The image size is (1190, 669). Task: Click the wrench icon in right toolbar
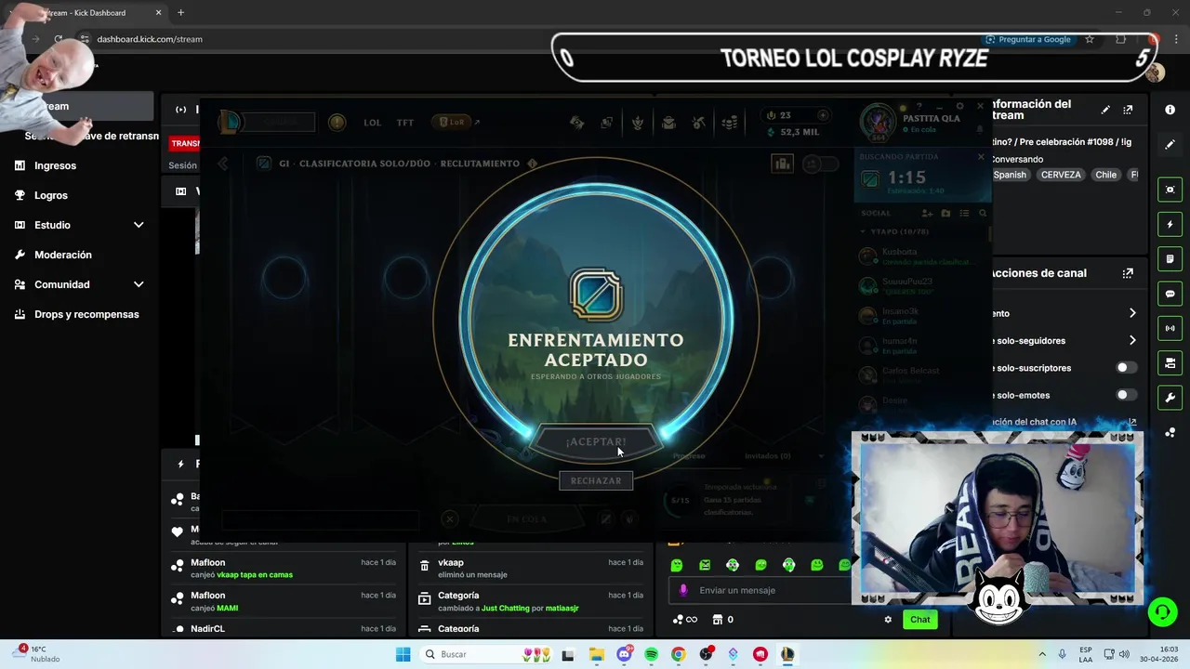click(1170, 398)
